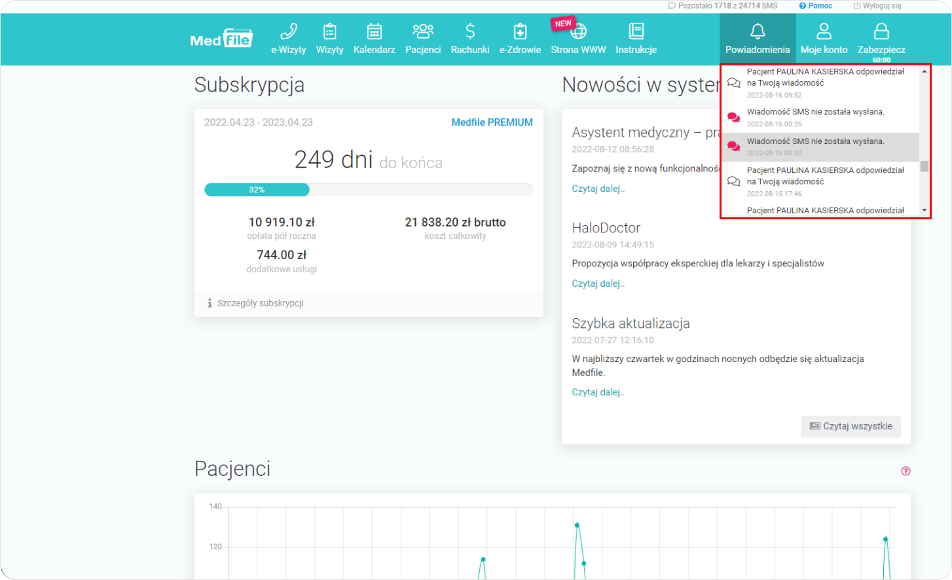Open Szczegóły subskrypcji
This screenshot has width=952, height=580.
(x=260, y=303)
